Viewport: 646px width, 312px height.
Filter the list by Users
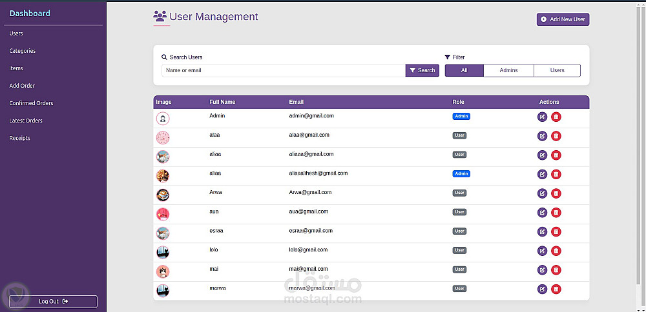[x=557, y=70]
